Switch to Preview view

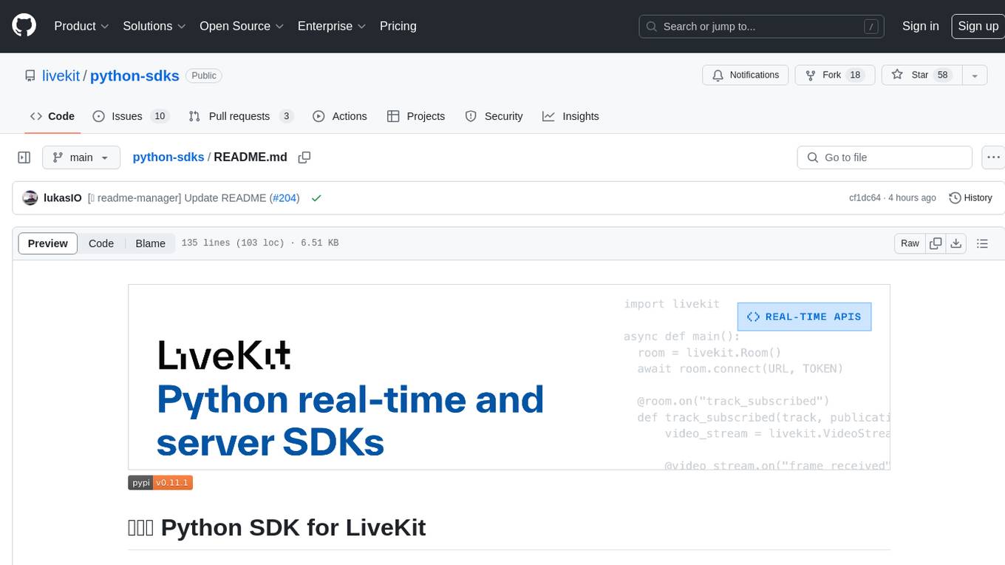[48, 243]
